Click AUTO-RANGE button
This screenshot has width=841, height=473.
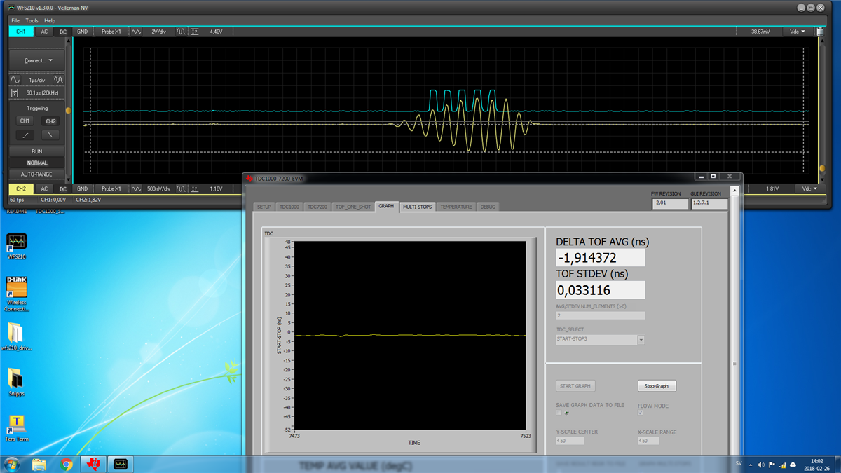[x=37, y=174]
